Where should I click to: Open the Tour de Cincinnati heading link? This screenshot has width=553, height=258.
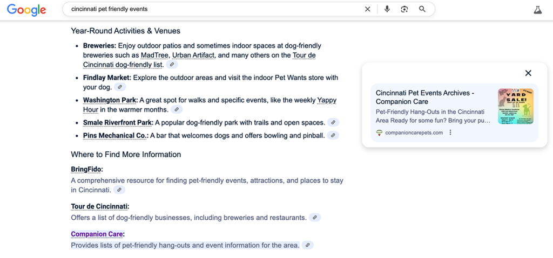pyautogui.click(x=99, y=206)
